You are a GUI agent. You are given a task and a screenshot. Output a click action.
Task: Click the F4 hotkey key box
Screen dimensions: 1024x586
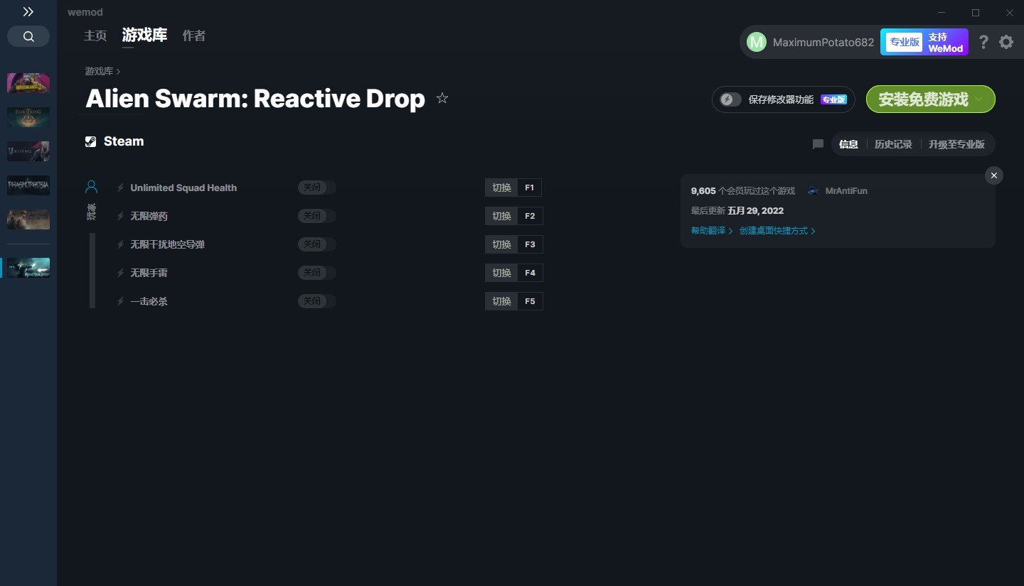(530, 273)
